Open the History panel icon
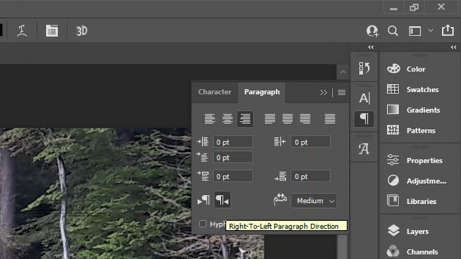The height and width of the screenshot is (259, 461). coord(364,68)
